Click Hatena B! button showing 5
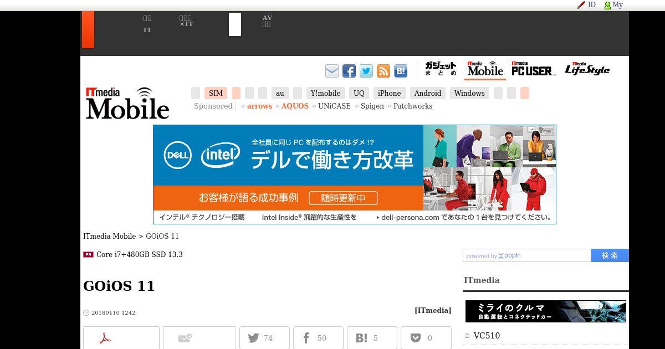Image resolution: width=665 pixels, height=349 pixels. (x=372, y=338)
